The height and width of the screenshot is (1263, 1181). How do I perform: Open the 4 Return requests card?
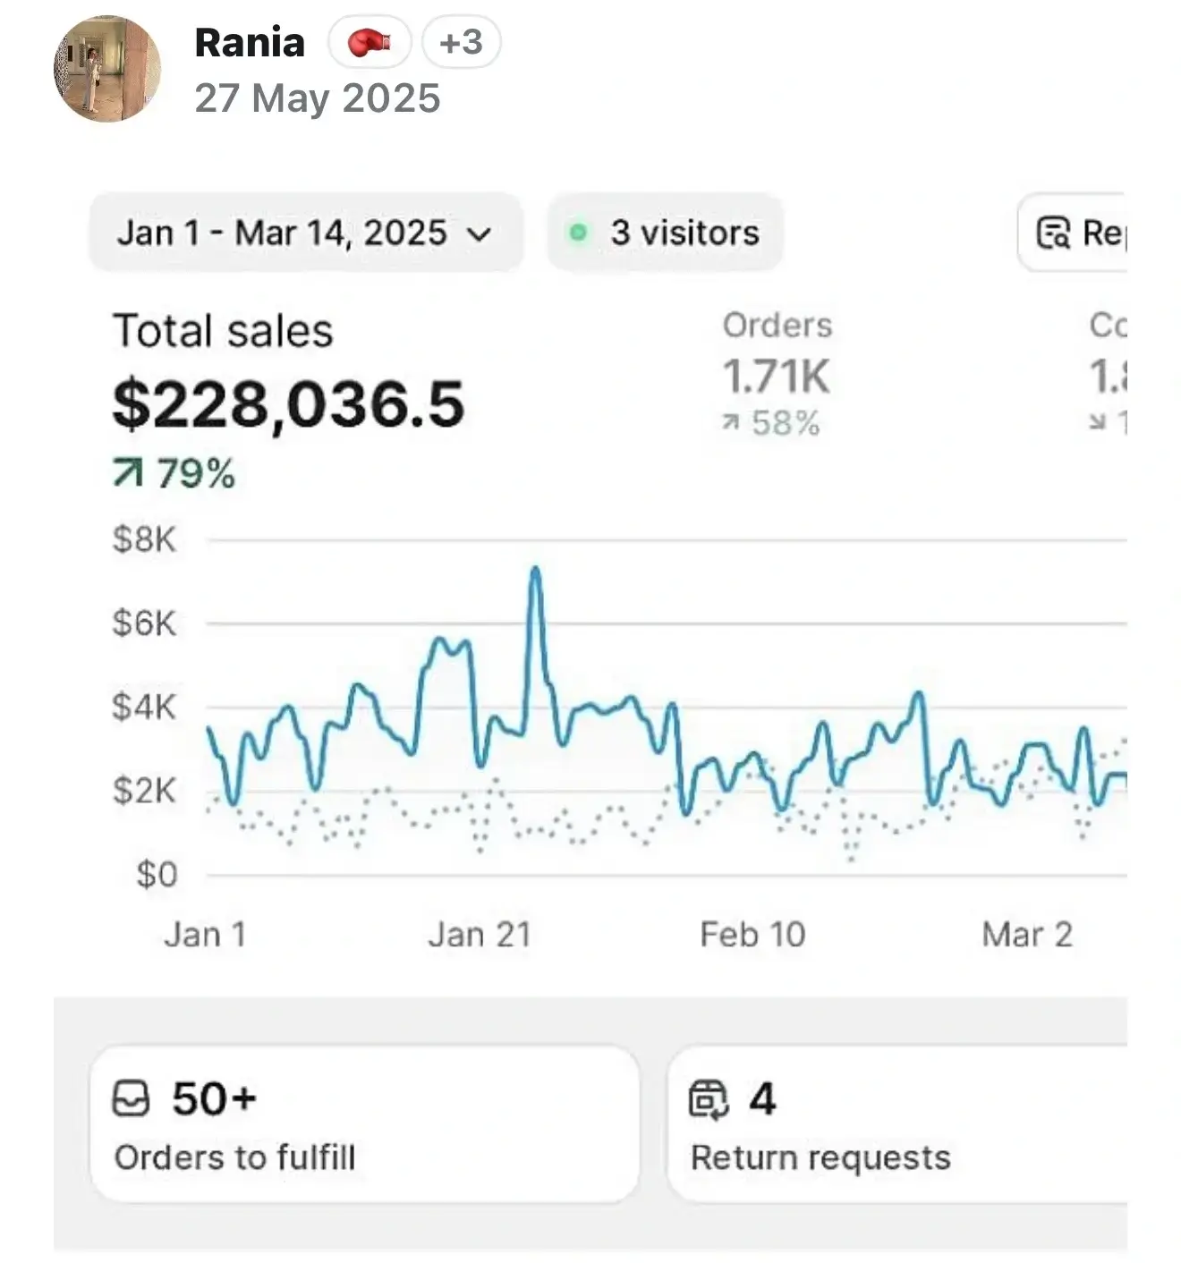pos(895,1125)
